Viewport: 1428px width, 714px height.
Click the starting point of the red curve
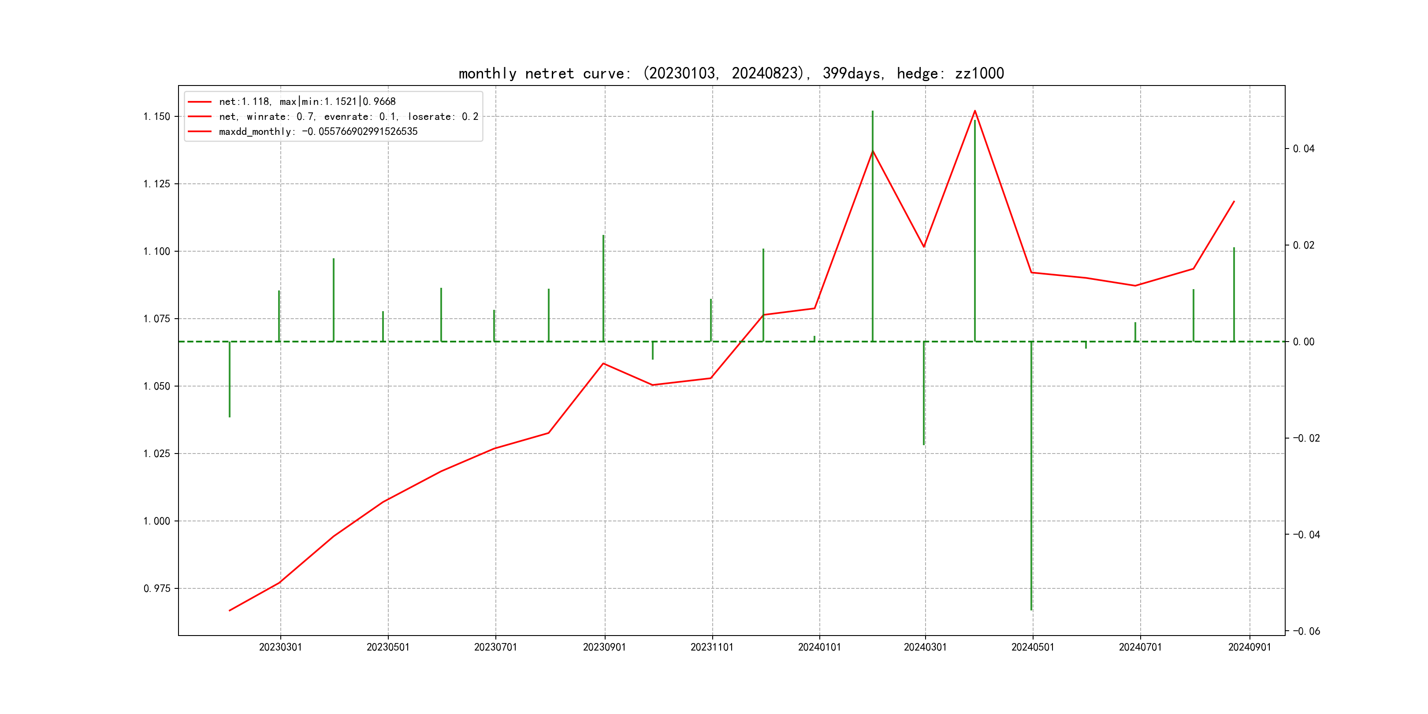point(230,610)
